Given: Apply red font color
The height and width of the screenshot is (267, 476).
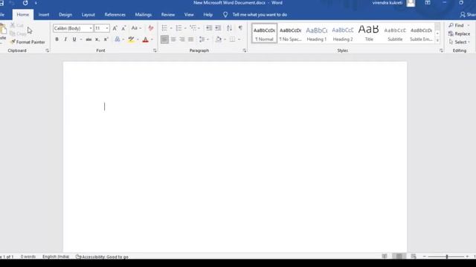Looking at the screenshot, I should [146, 39].
